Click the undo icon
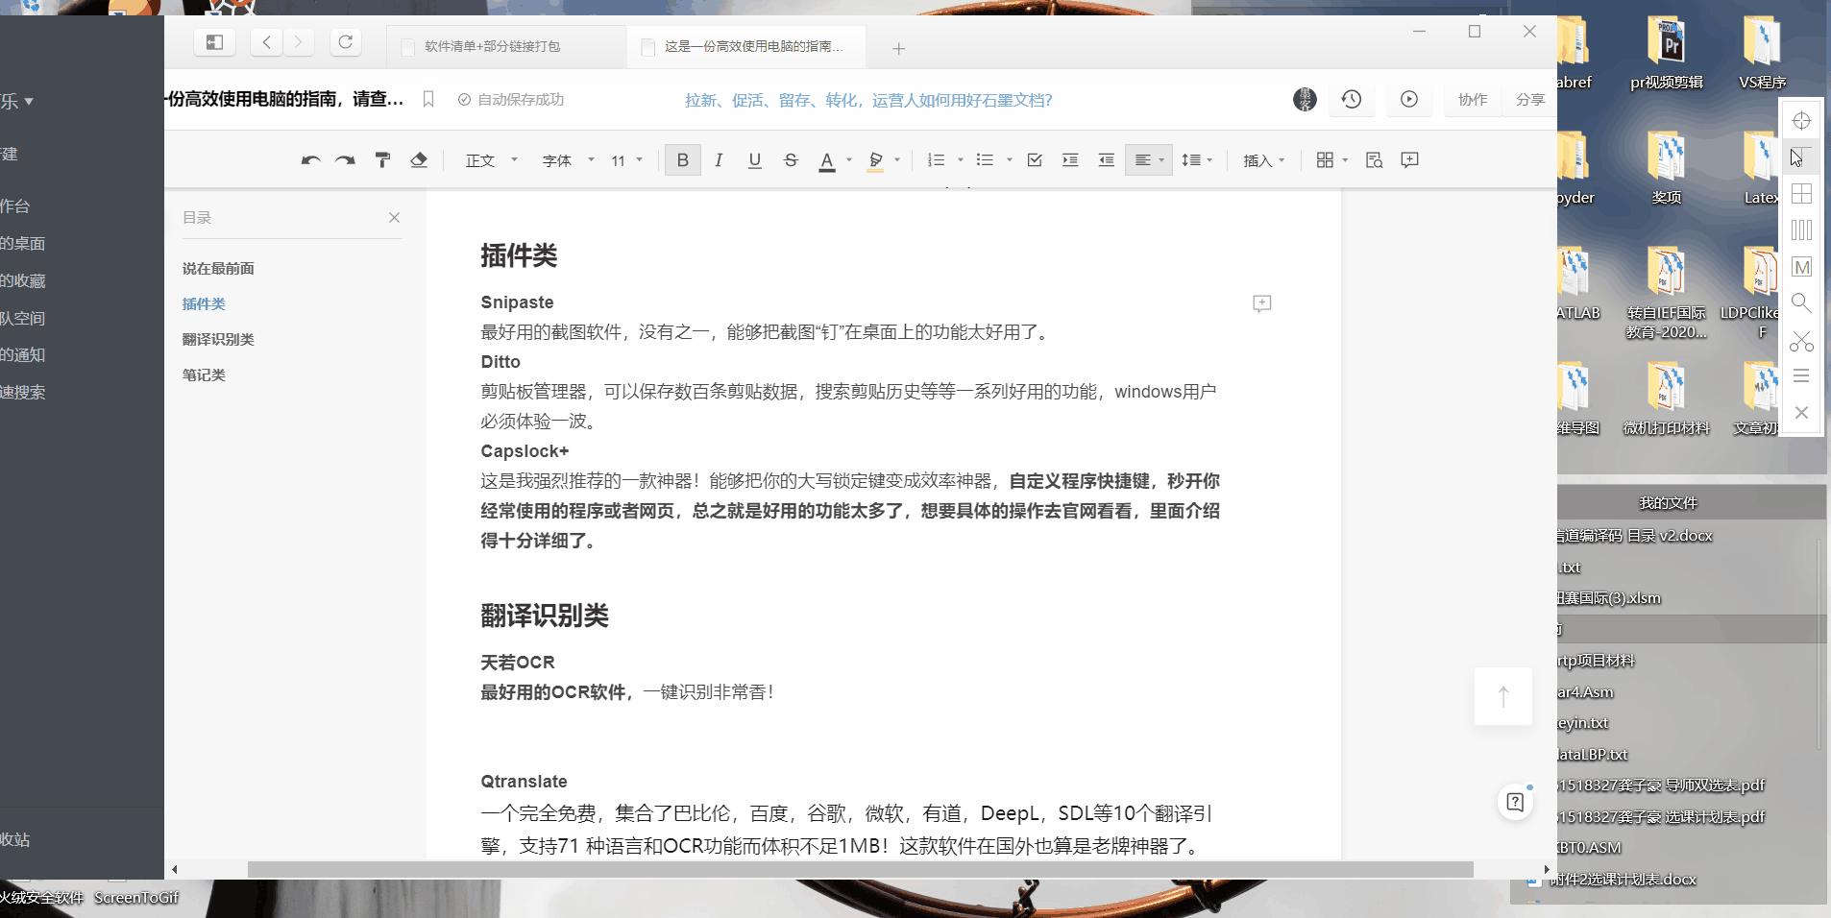The image size is (1831, 918). point(310,159)
